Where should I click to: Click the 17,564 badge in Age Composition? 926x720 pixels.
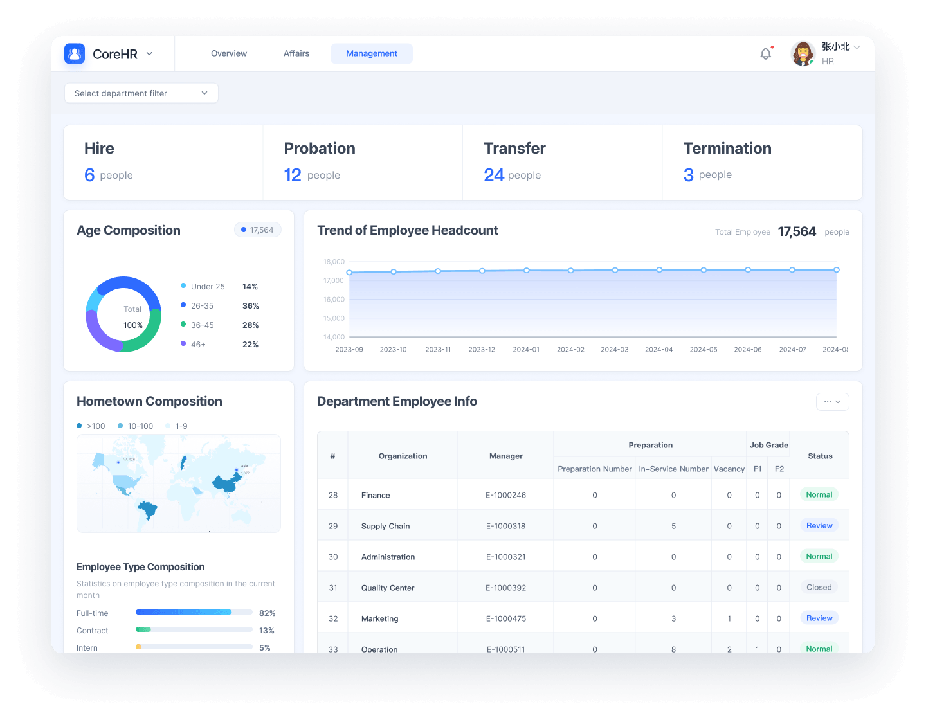click(258, 230)
